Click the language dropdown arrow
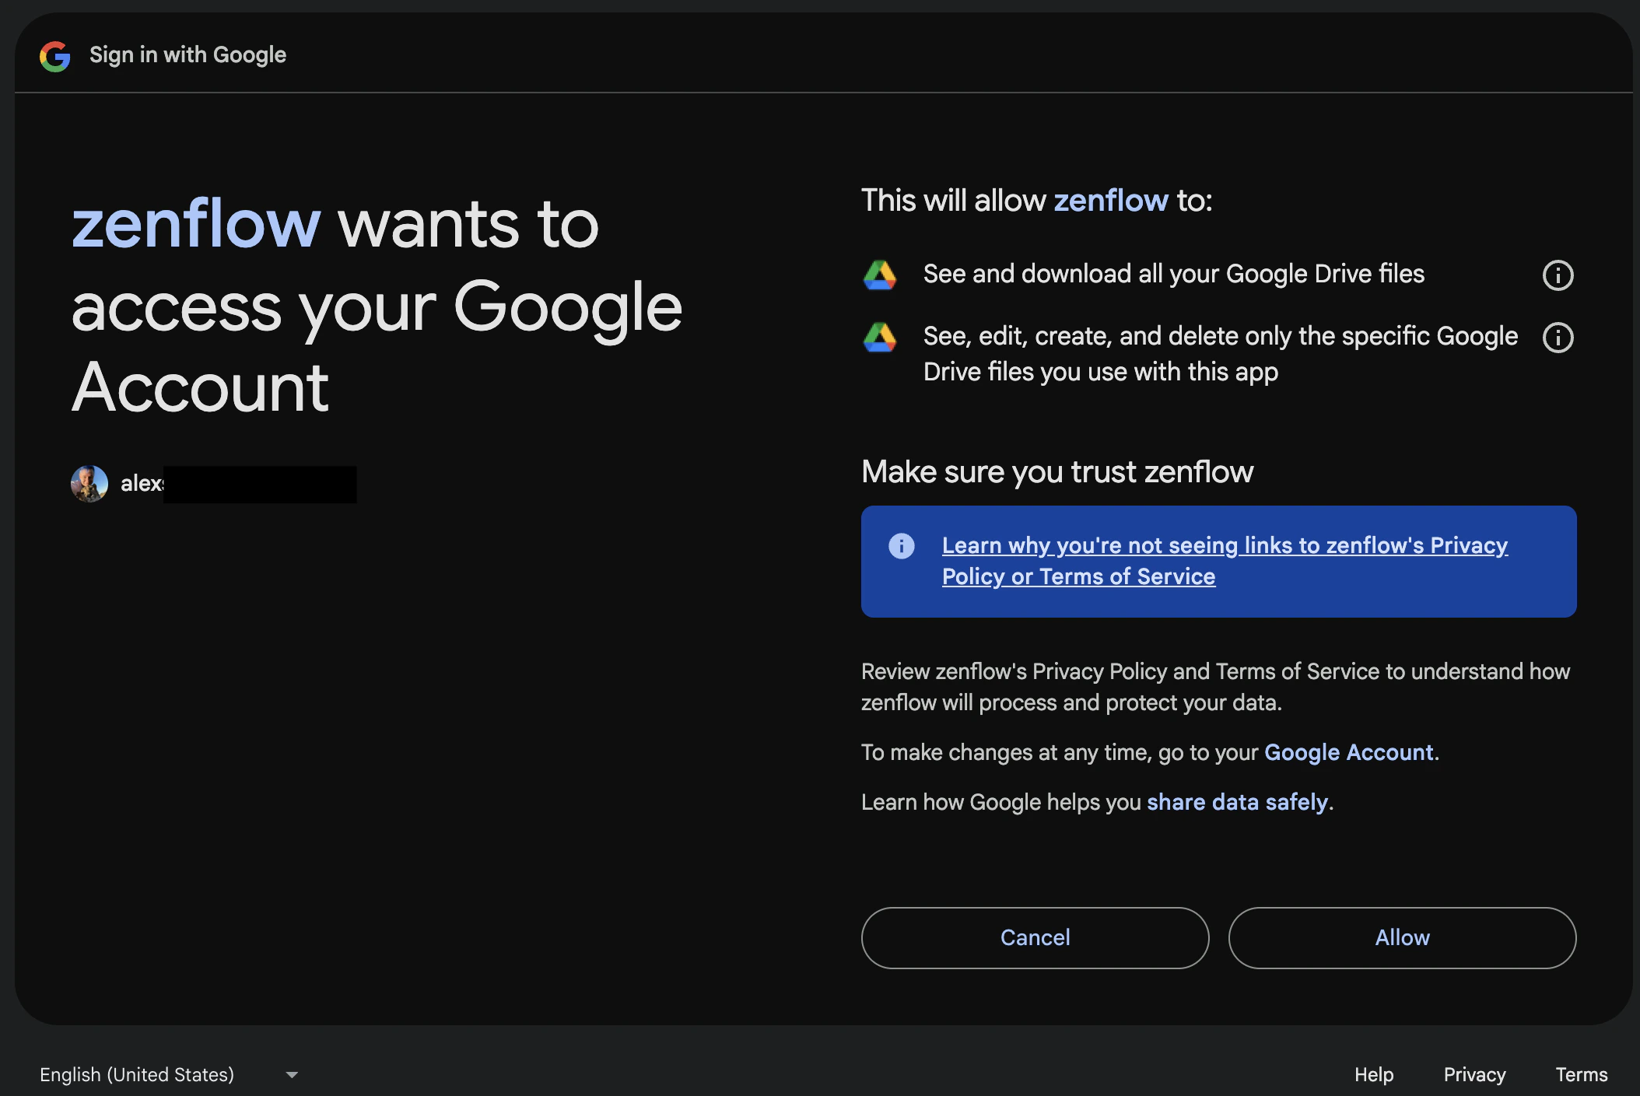This screenshot has width=1640, height=1096. point(292,1075)
